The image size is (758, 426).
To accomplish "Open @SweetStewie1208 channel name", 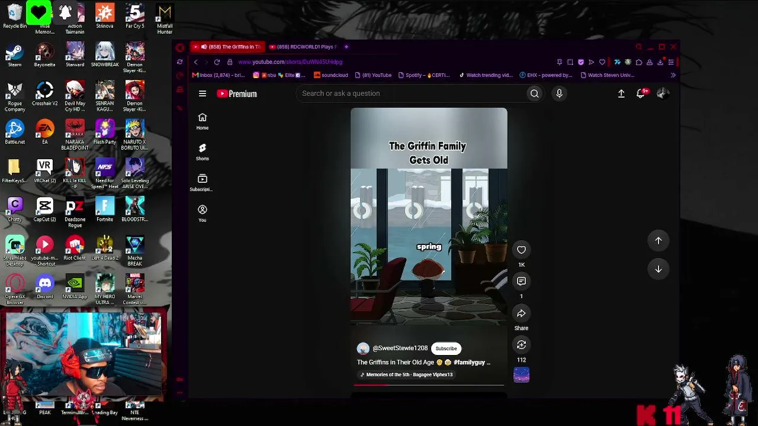I will (x=400, y=348).
